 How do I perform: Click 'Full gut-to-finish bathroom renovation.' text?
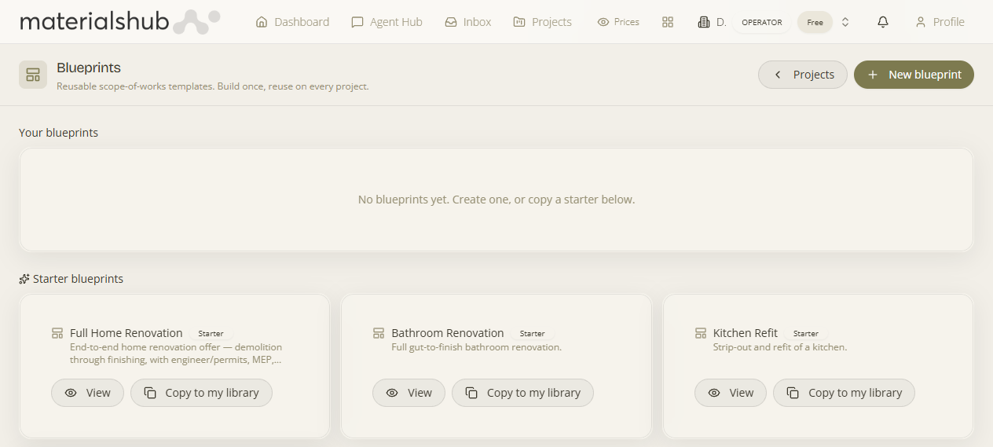click(477, 347)
